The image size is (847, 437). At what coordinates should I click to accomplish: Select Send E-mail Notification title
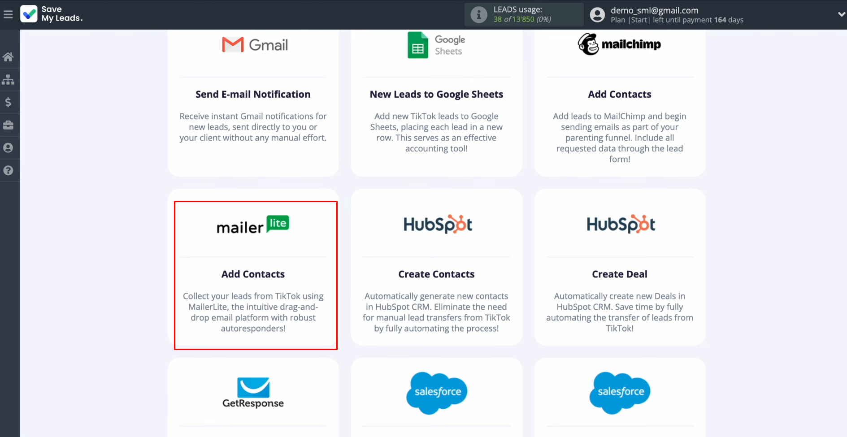point(253,94)
